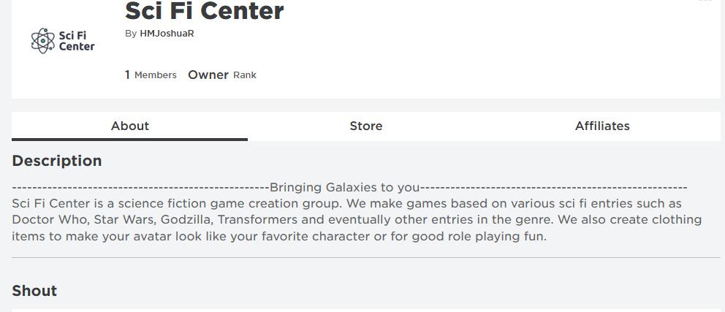Click the member count number 1
Image resolution: width=725 pixels, height=312 pixels.
point(127,75)
